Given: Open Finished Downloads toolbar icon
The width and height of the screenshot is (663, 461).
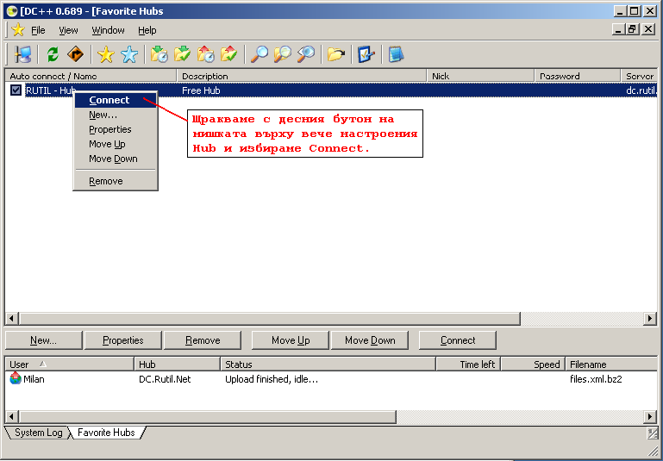Looking at the screenshot, I should [x=182, y=54].
